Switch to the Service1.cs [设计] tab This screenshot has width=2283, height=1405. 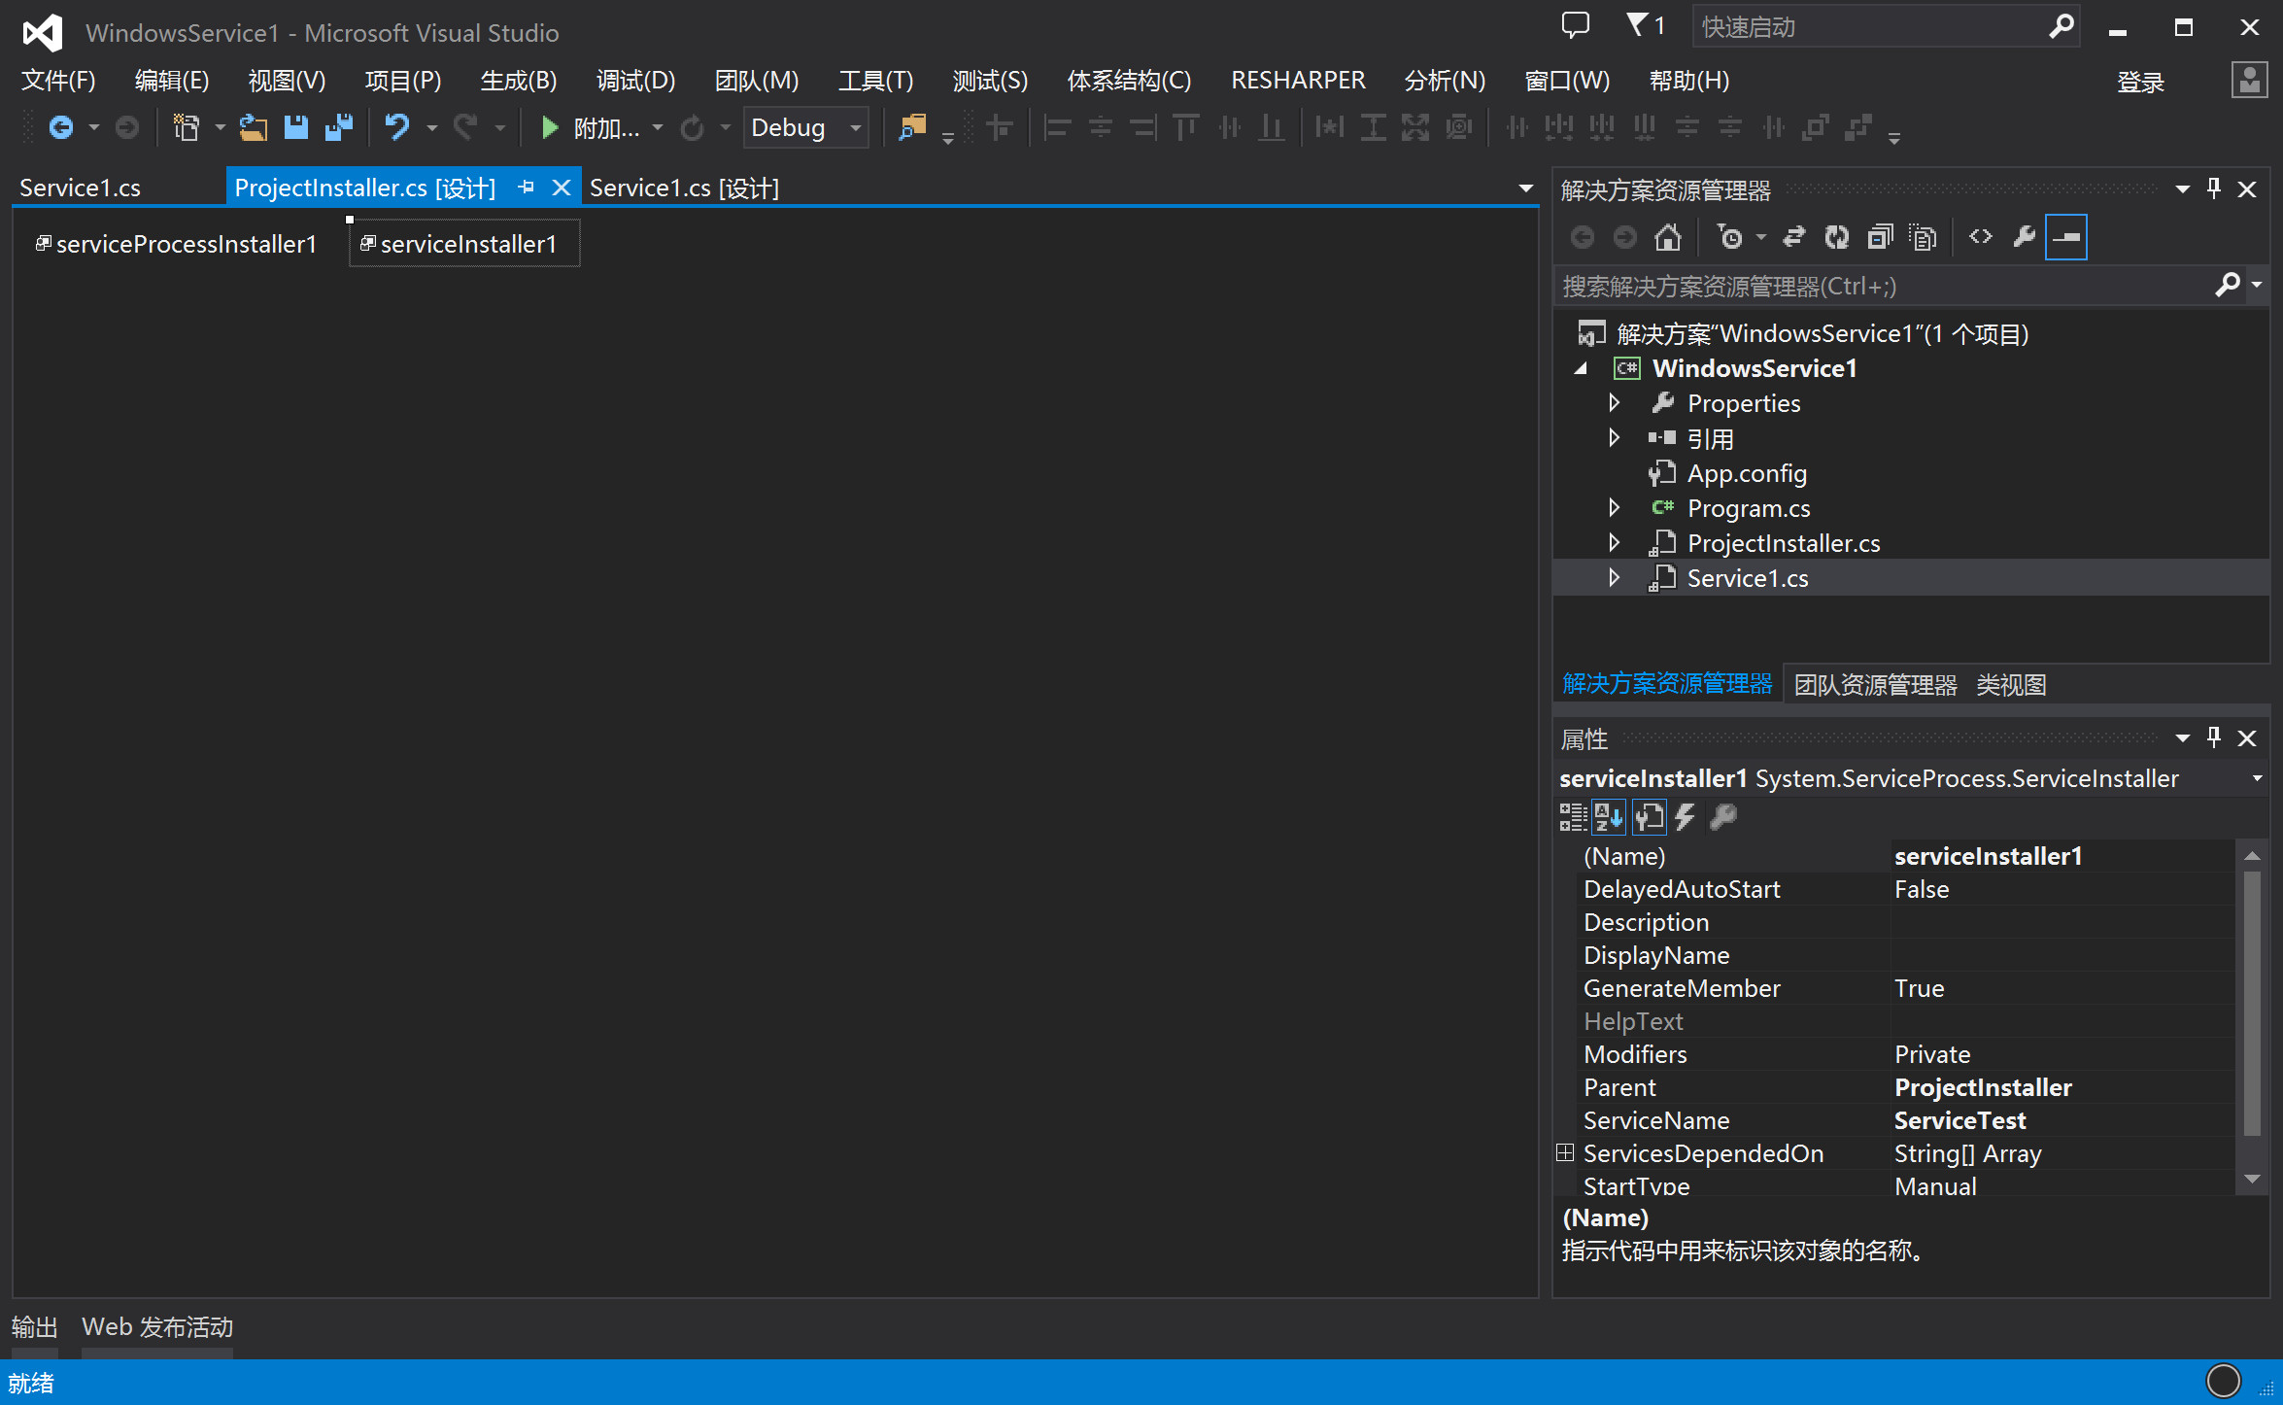(684, 188)
